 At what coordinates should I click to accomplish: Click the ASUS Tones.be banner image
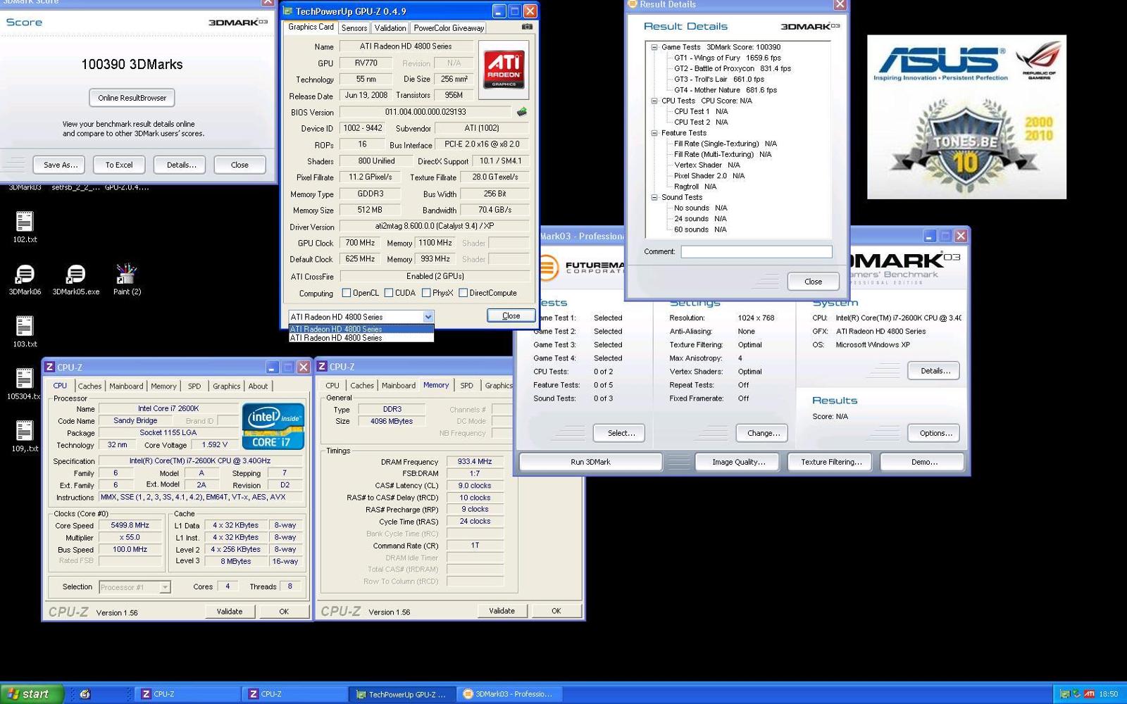point(966,117)
